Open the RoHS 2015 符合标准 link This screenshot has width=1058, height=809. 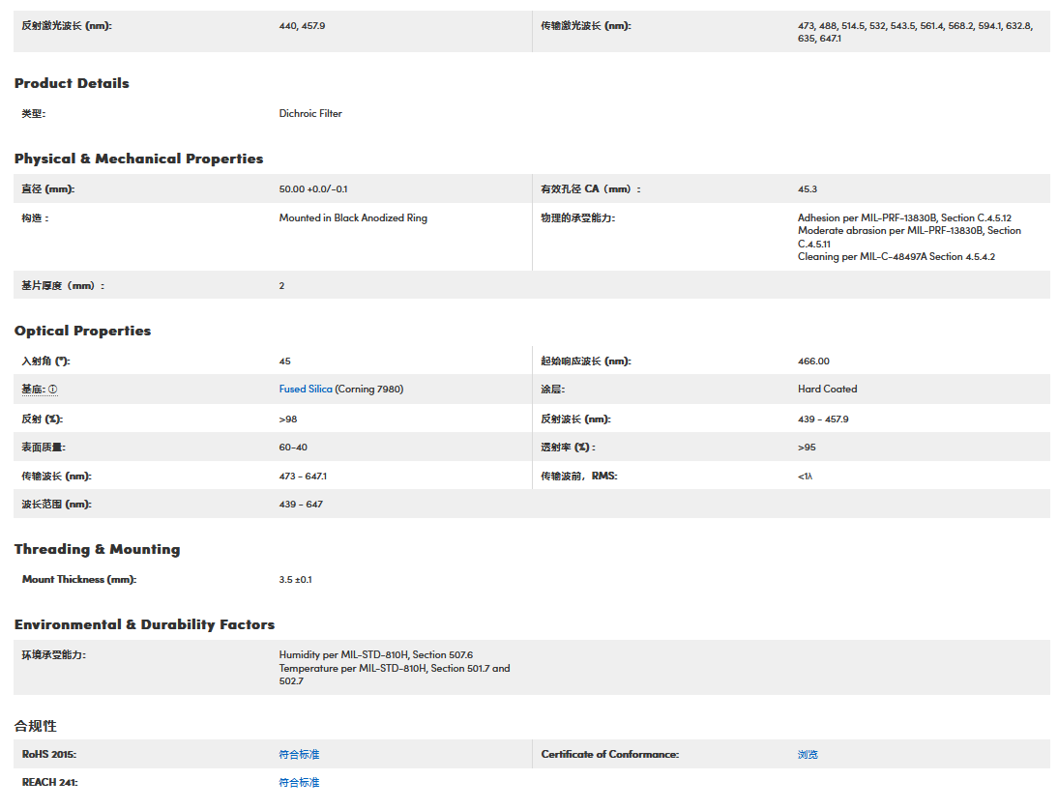pyautogui.click(x=299, y=755)
